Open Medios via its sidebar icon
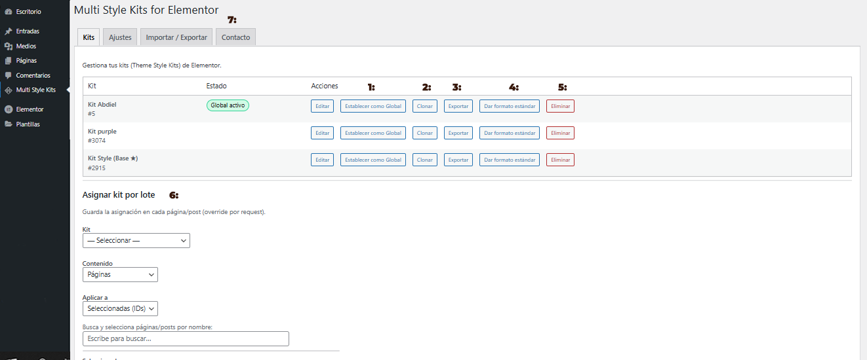The width and height of the screenshot is (867, 360). [8, 46]
